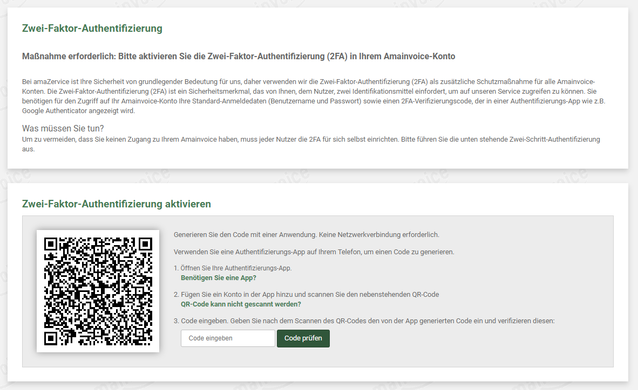Click the 'Maßnahme erforderlich' bold headline
The width and height of the screenshot is (638, 390).
(239, 57)
